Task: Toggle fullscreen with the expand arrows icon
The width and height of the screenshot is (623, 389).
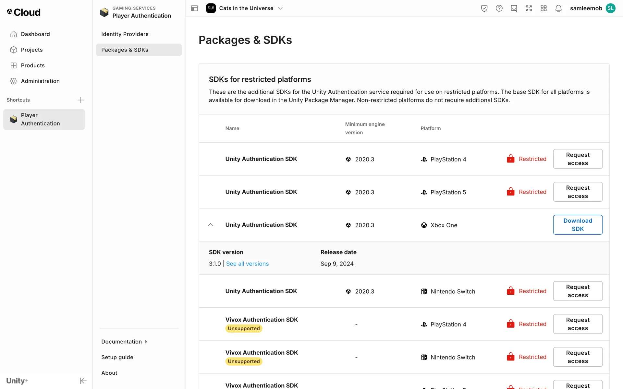Action: click(529, 8)
